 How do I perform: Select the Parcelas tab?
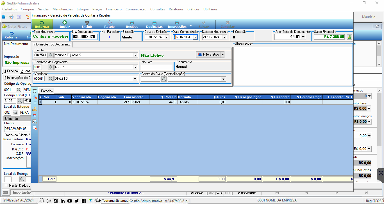(x=47, y=91)
